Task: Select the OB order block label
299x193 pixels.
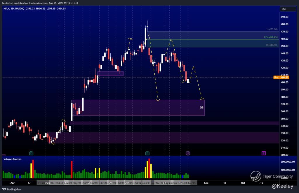Action: 201,108
